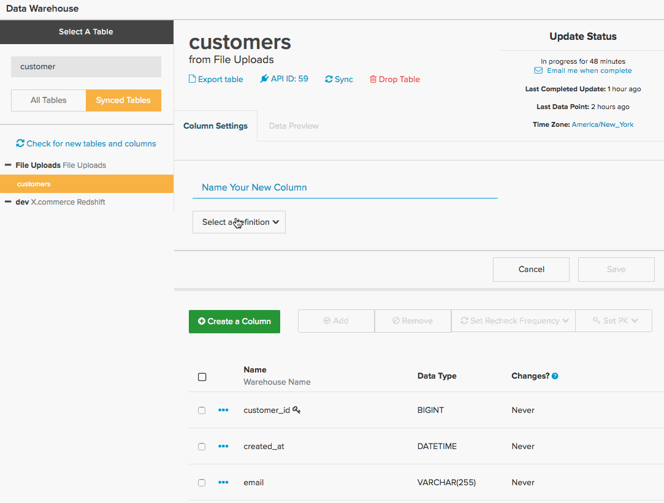The width and height of the screenshot is (664, 503).
Task: Open the Select a definition dropdown
Action: [x=239, y=222]
